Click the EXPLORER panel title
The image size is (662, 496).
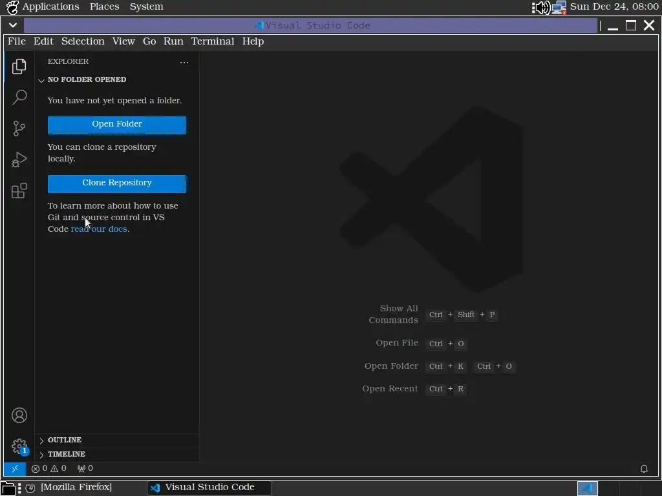[68, 61]
